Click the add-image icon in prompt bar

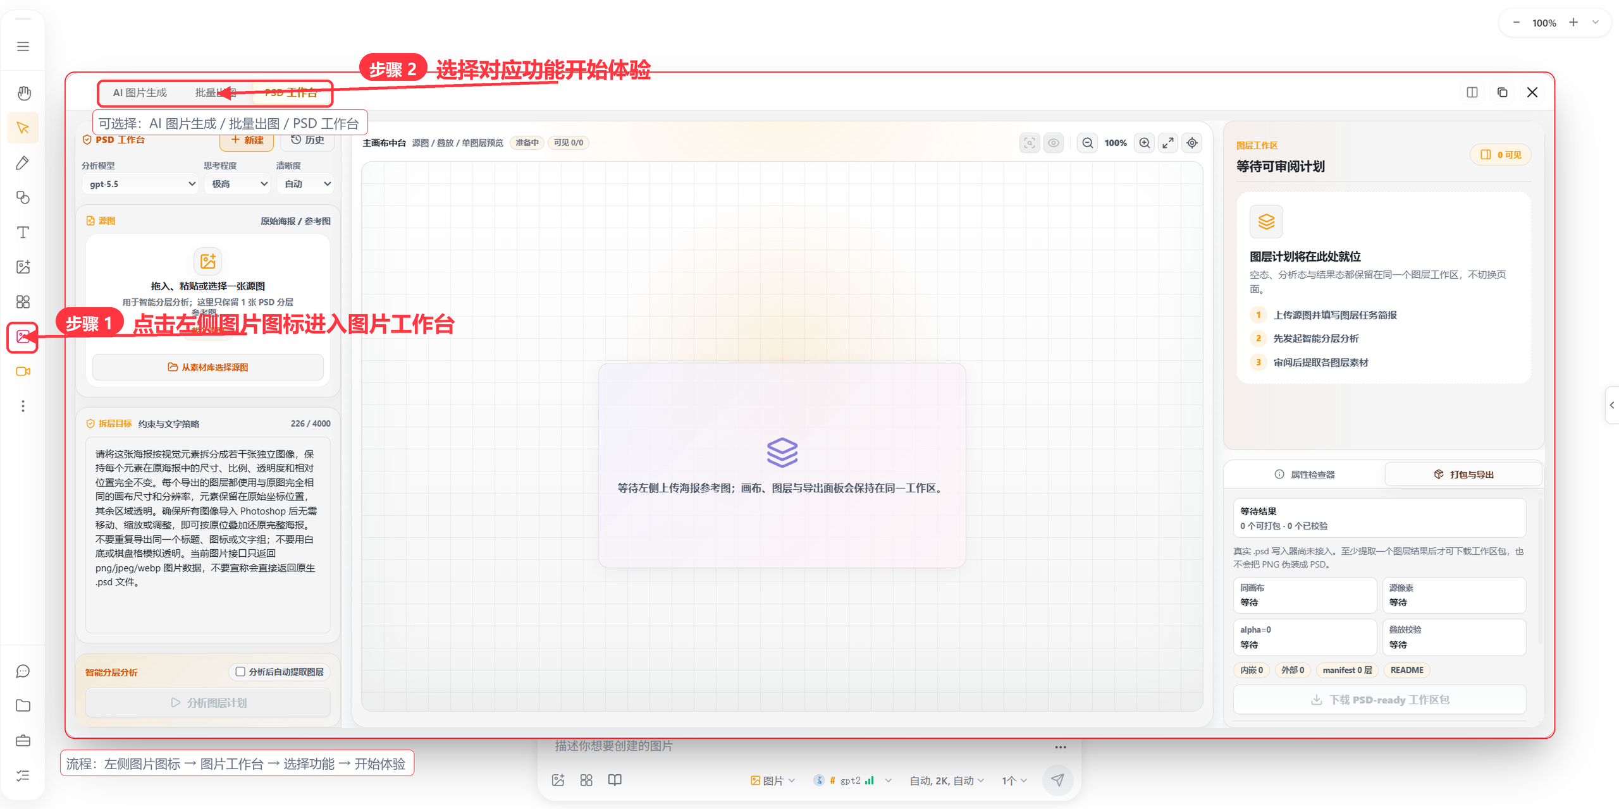[x=558, y=780]
